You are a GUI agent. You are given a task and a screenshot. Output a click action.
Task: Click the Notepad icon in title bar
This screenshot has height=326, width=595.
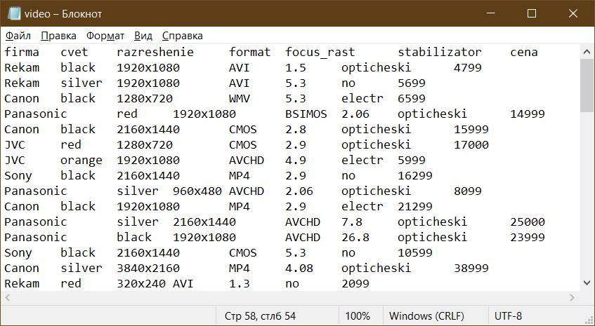click(x=13, y=13)
